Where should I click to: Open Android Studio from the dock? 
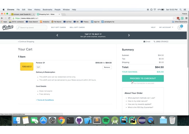point(115,120)
